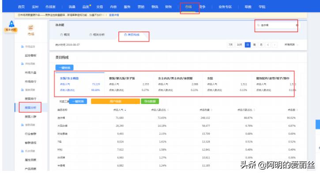Go to the previous date with left arrow
The height and width of the screenshot is (174, 320).
(x=268, y=45)
